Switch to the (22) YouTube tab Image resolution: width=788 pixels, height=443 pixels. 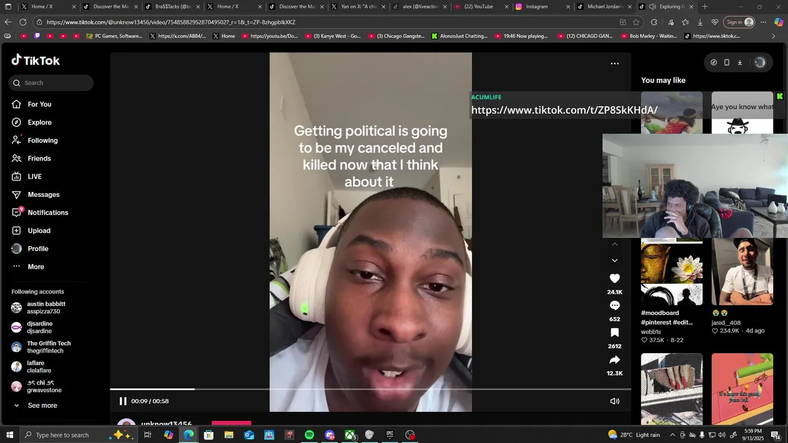(x=481, y=6)
